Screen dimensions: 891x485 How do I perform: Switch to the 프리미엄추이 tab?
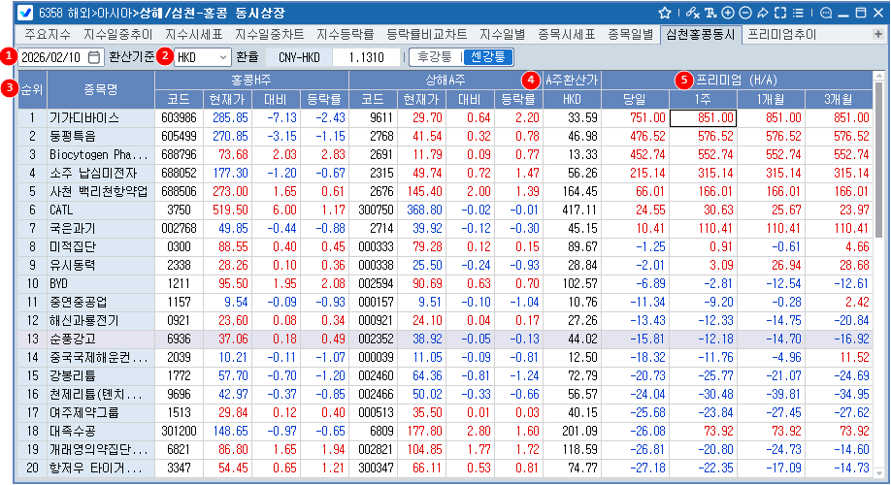click(782, 34)
